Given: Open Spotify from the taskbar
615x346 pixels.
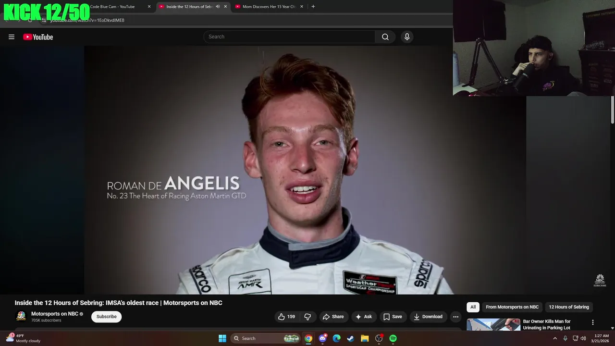Looking at the screenshot, I should (393, 338).
